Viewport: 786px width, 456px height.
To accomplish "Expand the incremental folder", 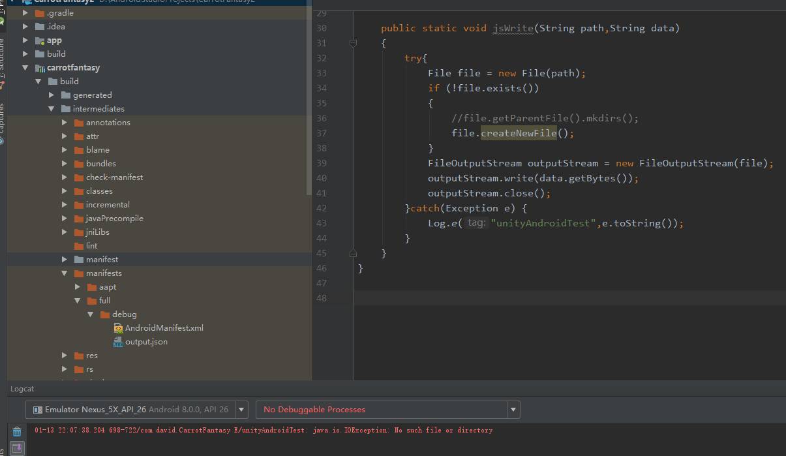I will pyautogui.click(x=65, y=205).
